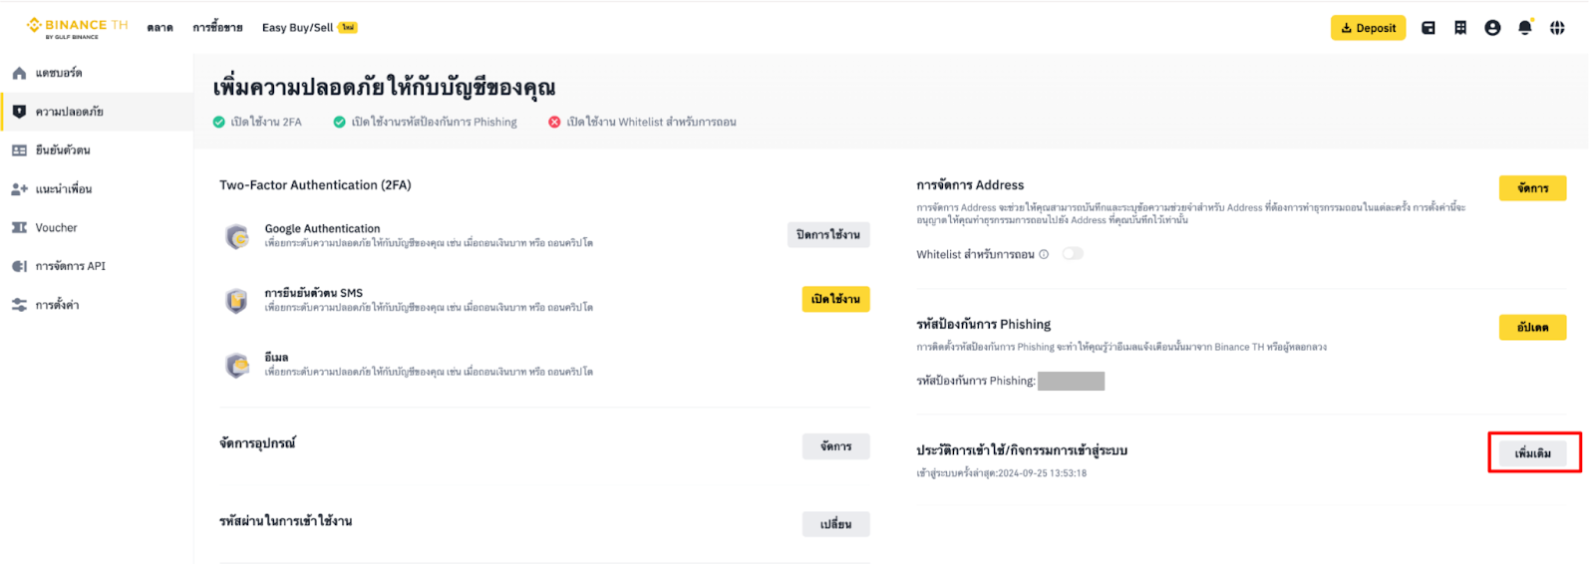Open Easy Buy/Sell in the top navigation
This screenshot has height=564, width=1595.
(x=298, y=28)
